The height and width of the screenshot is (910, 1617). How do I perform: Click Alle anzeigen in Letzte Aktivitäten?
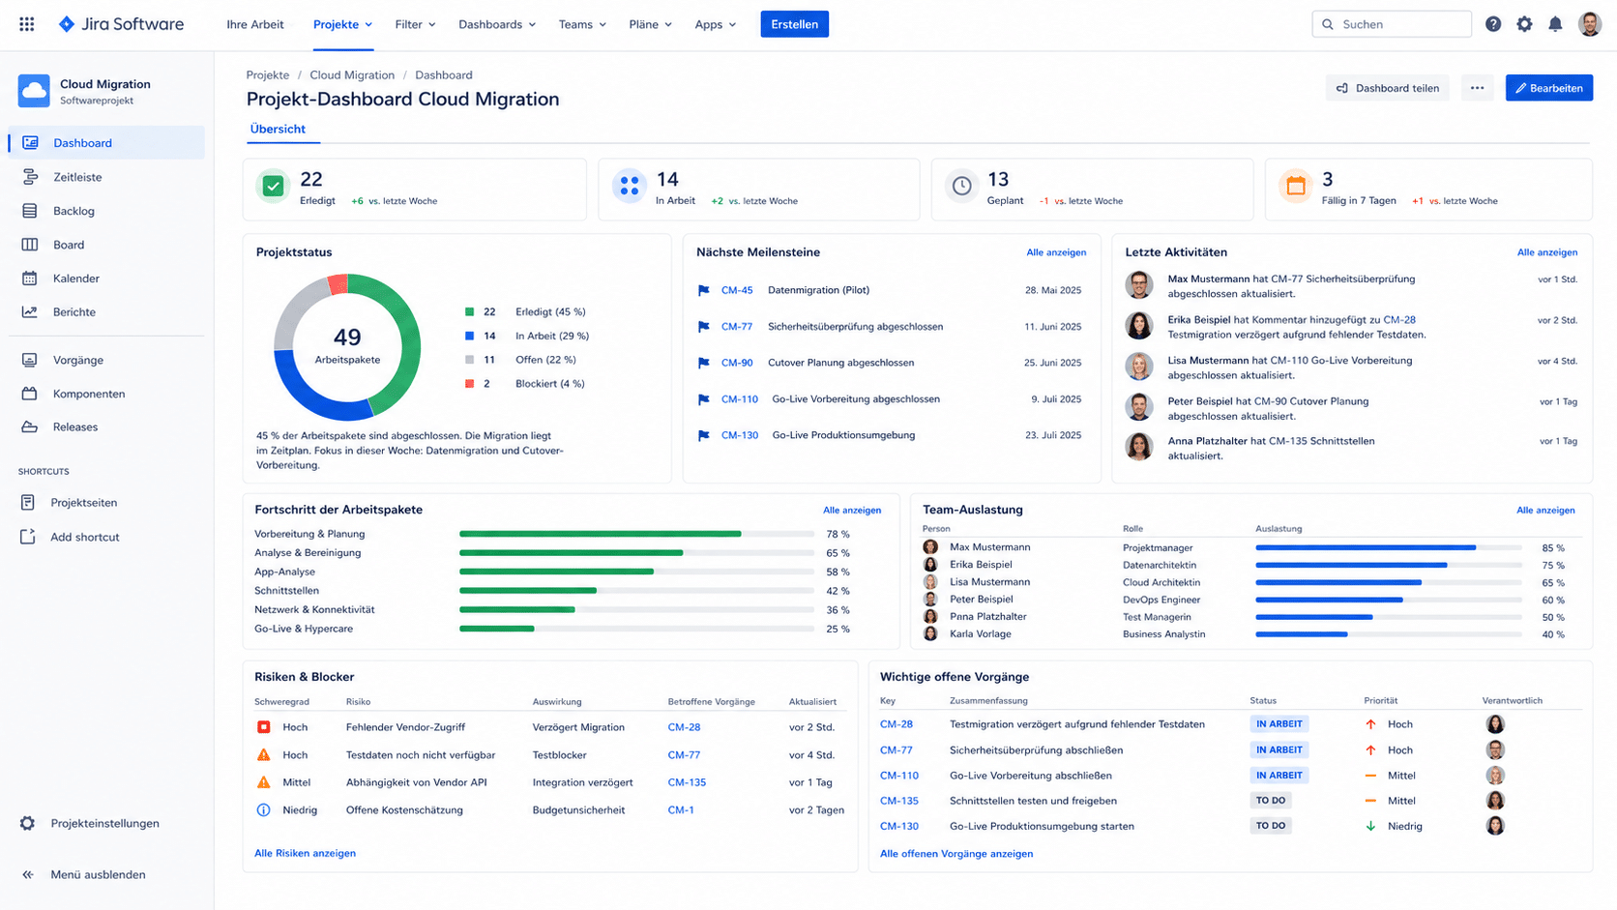1547,252
